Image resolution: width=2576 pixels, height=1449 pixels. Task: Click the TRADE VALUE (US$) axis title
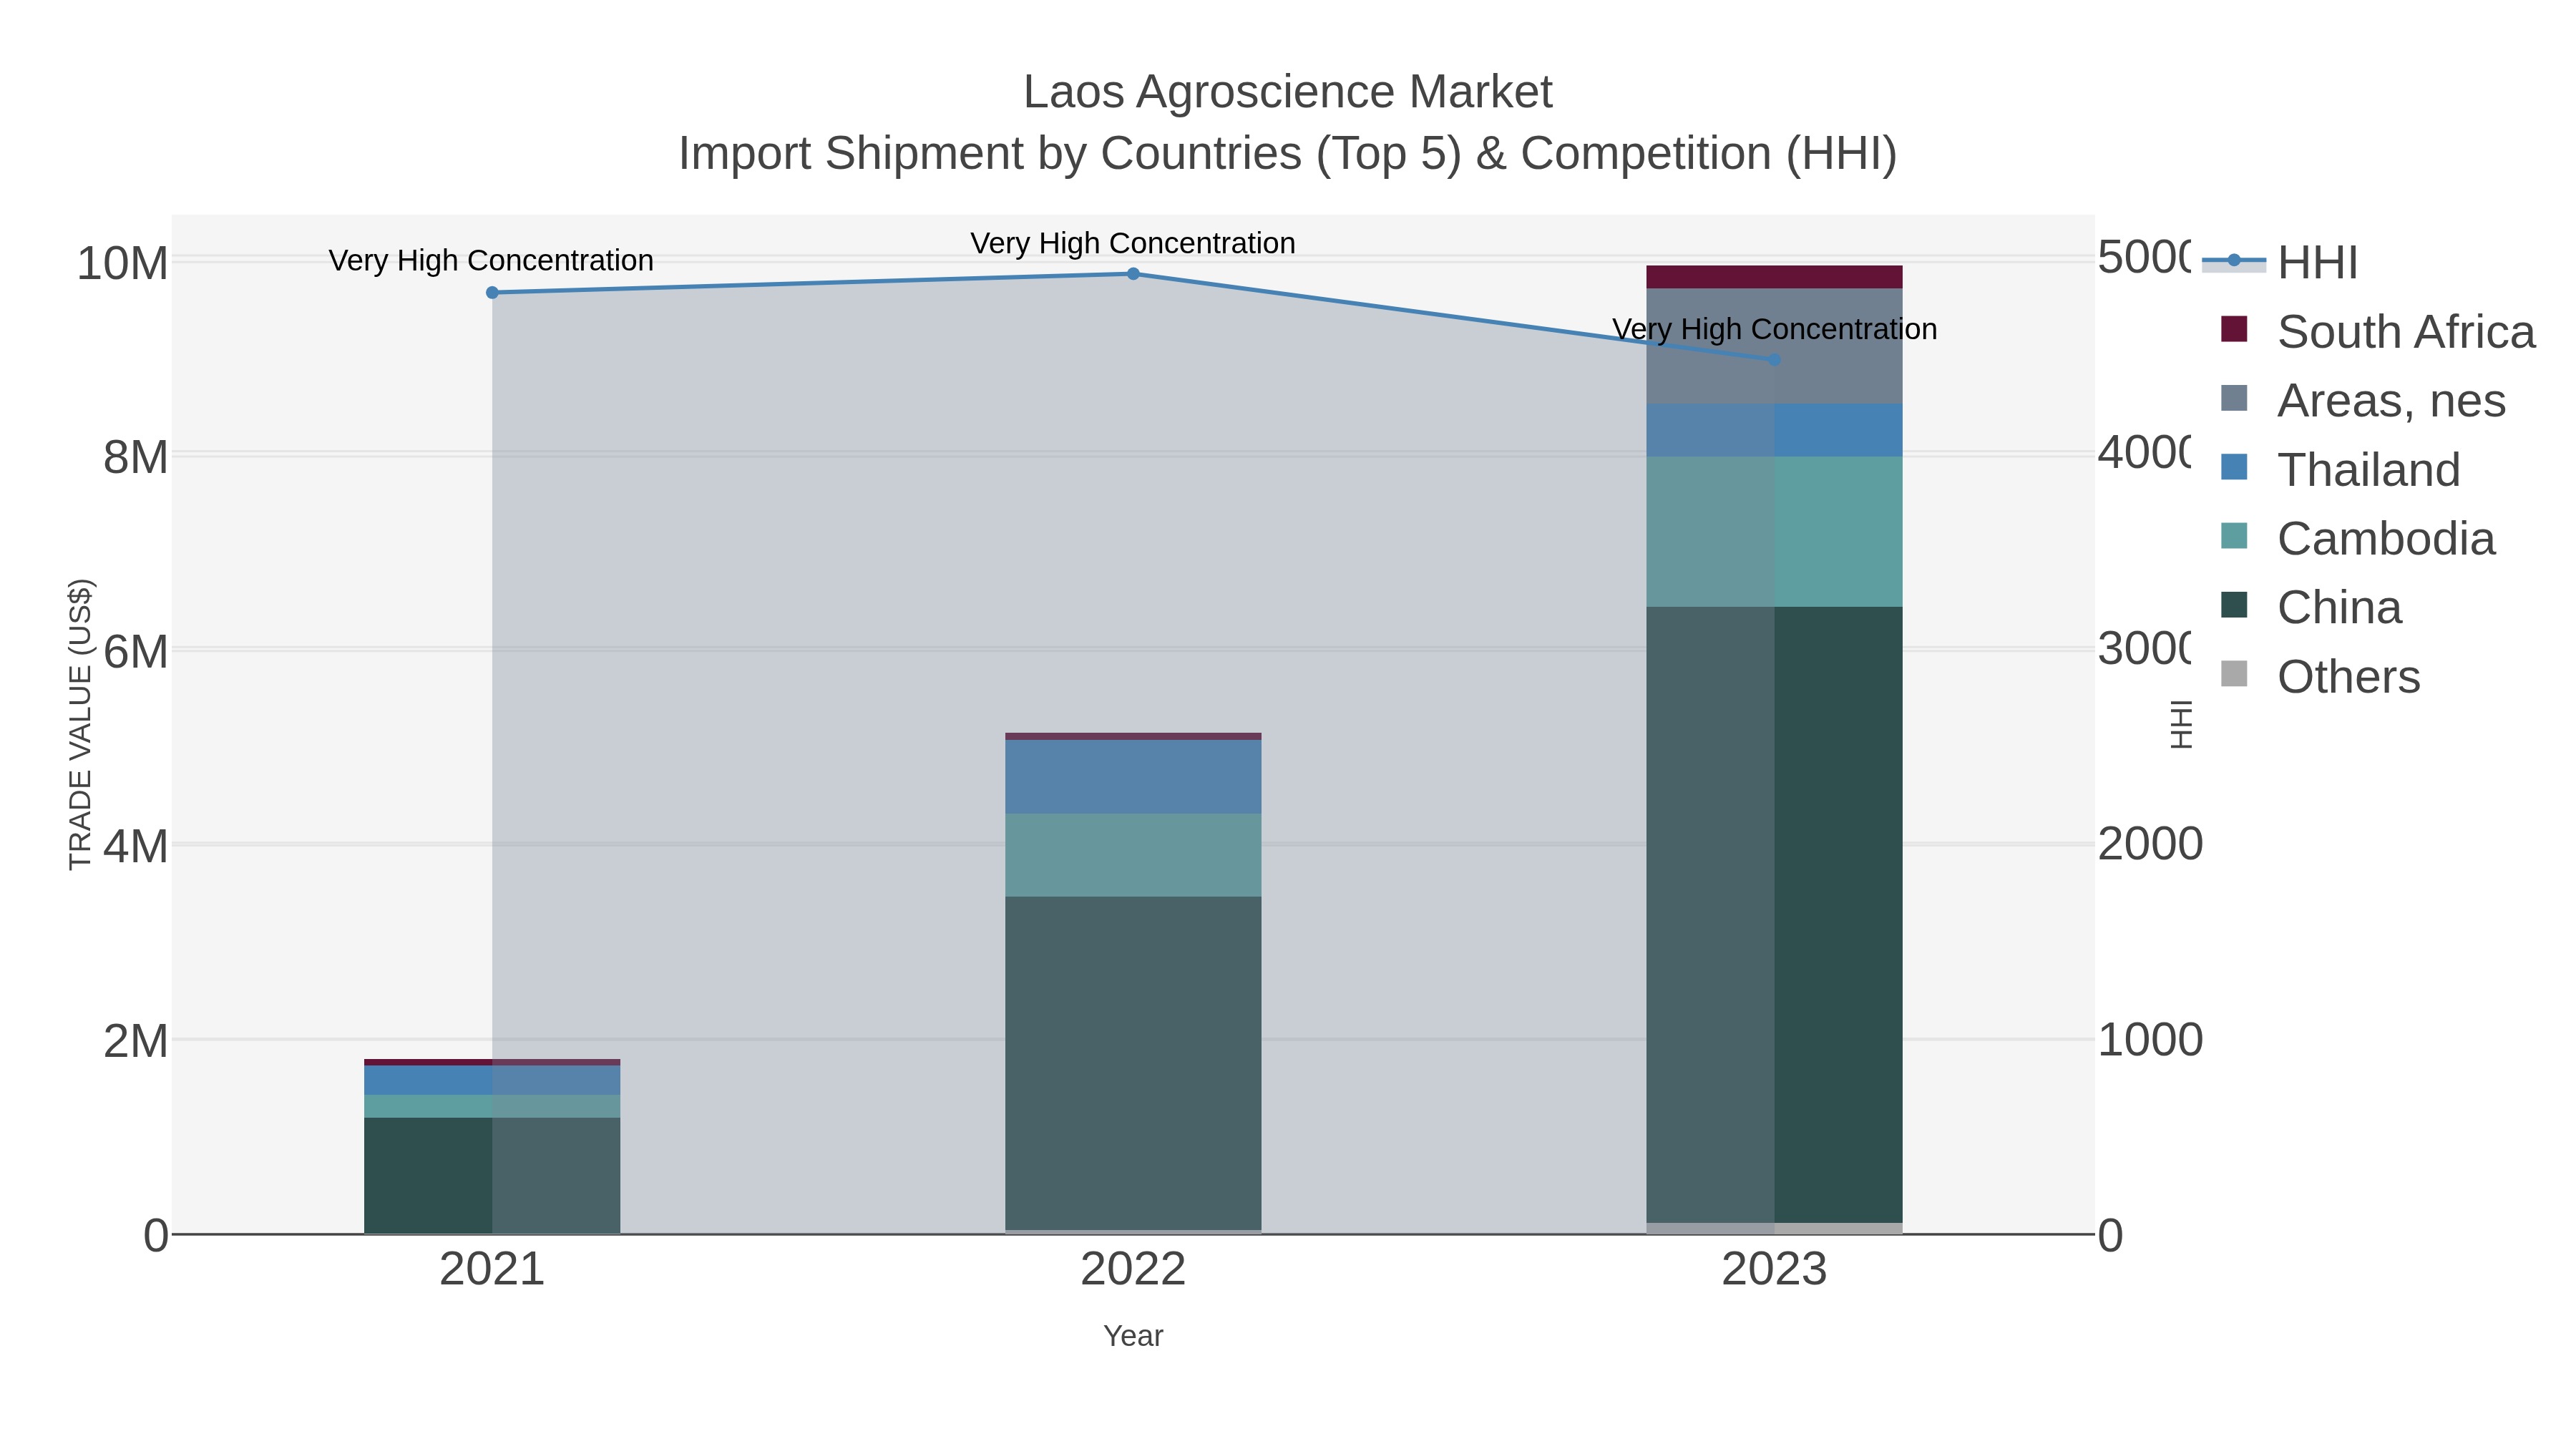tap(80, 724)
